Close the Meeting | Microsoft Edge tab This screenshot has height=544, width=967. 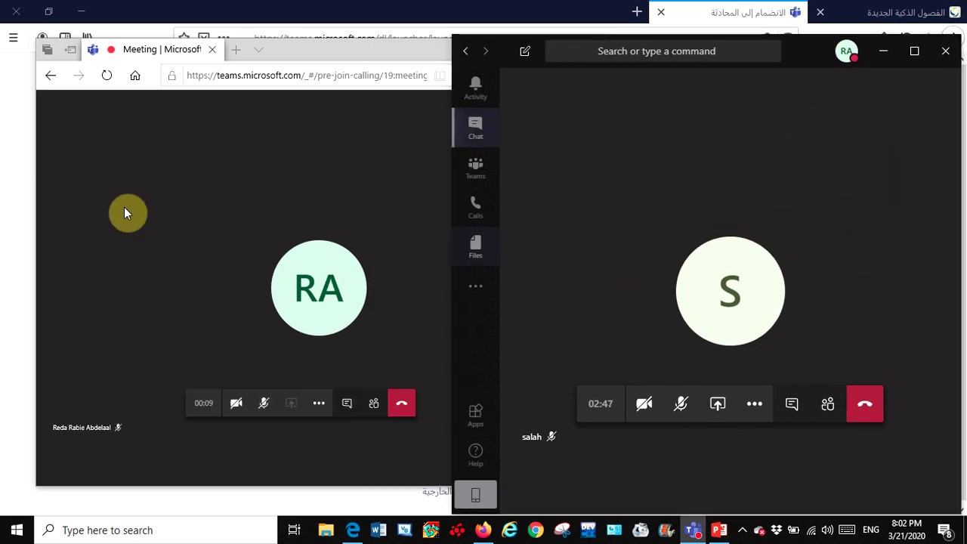[x=212, y=50]
